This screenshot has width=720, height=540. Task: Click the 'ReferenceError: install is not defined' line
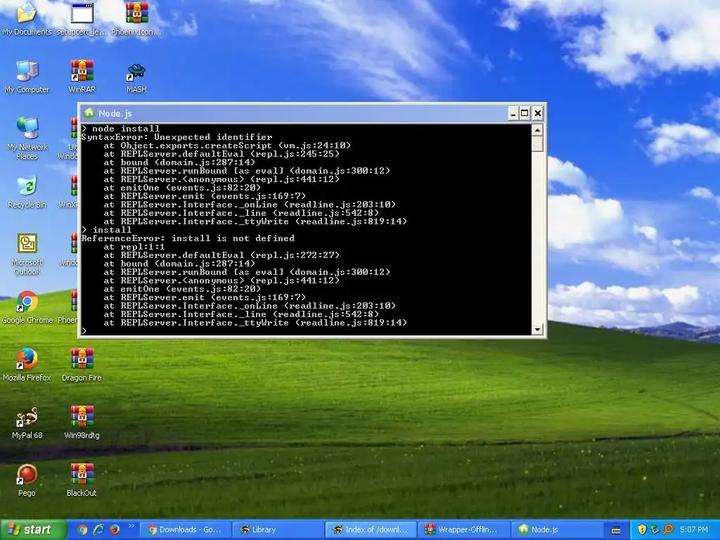tap(188, 238)
